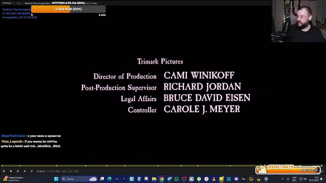Screen dimensions: 326x183
Task: Click the Eject / open file button
Action: (32, 171)
